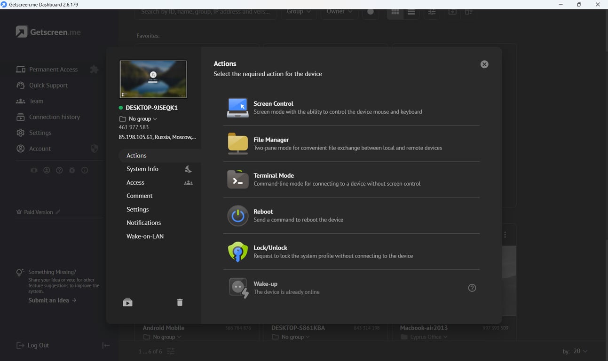Expand the No group dropdown for the device

(x=138, y=118)
